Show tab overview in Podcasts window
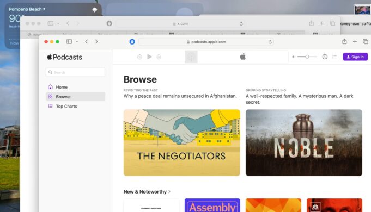The width and height of the screenshot is (371, 212). coord(366,42)
